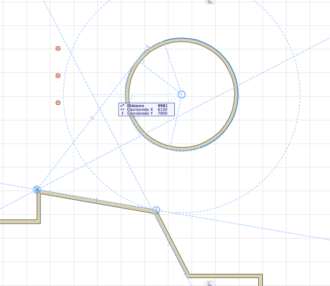Select the Coordonnée X value field
This screenshot has width=330, height=286.
[x=163, y=109]
